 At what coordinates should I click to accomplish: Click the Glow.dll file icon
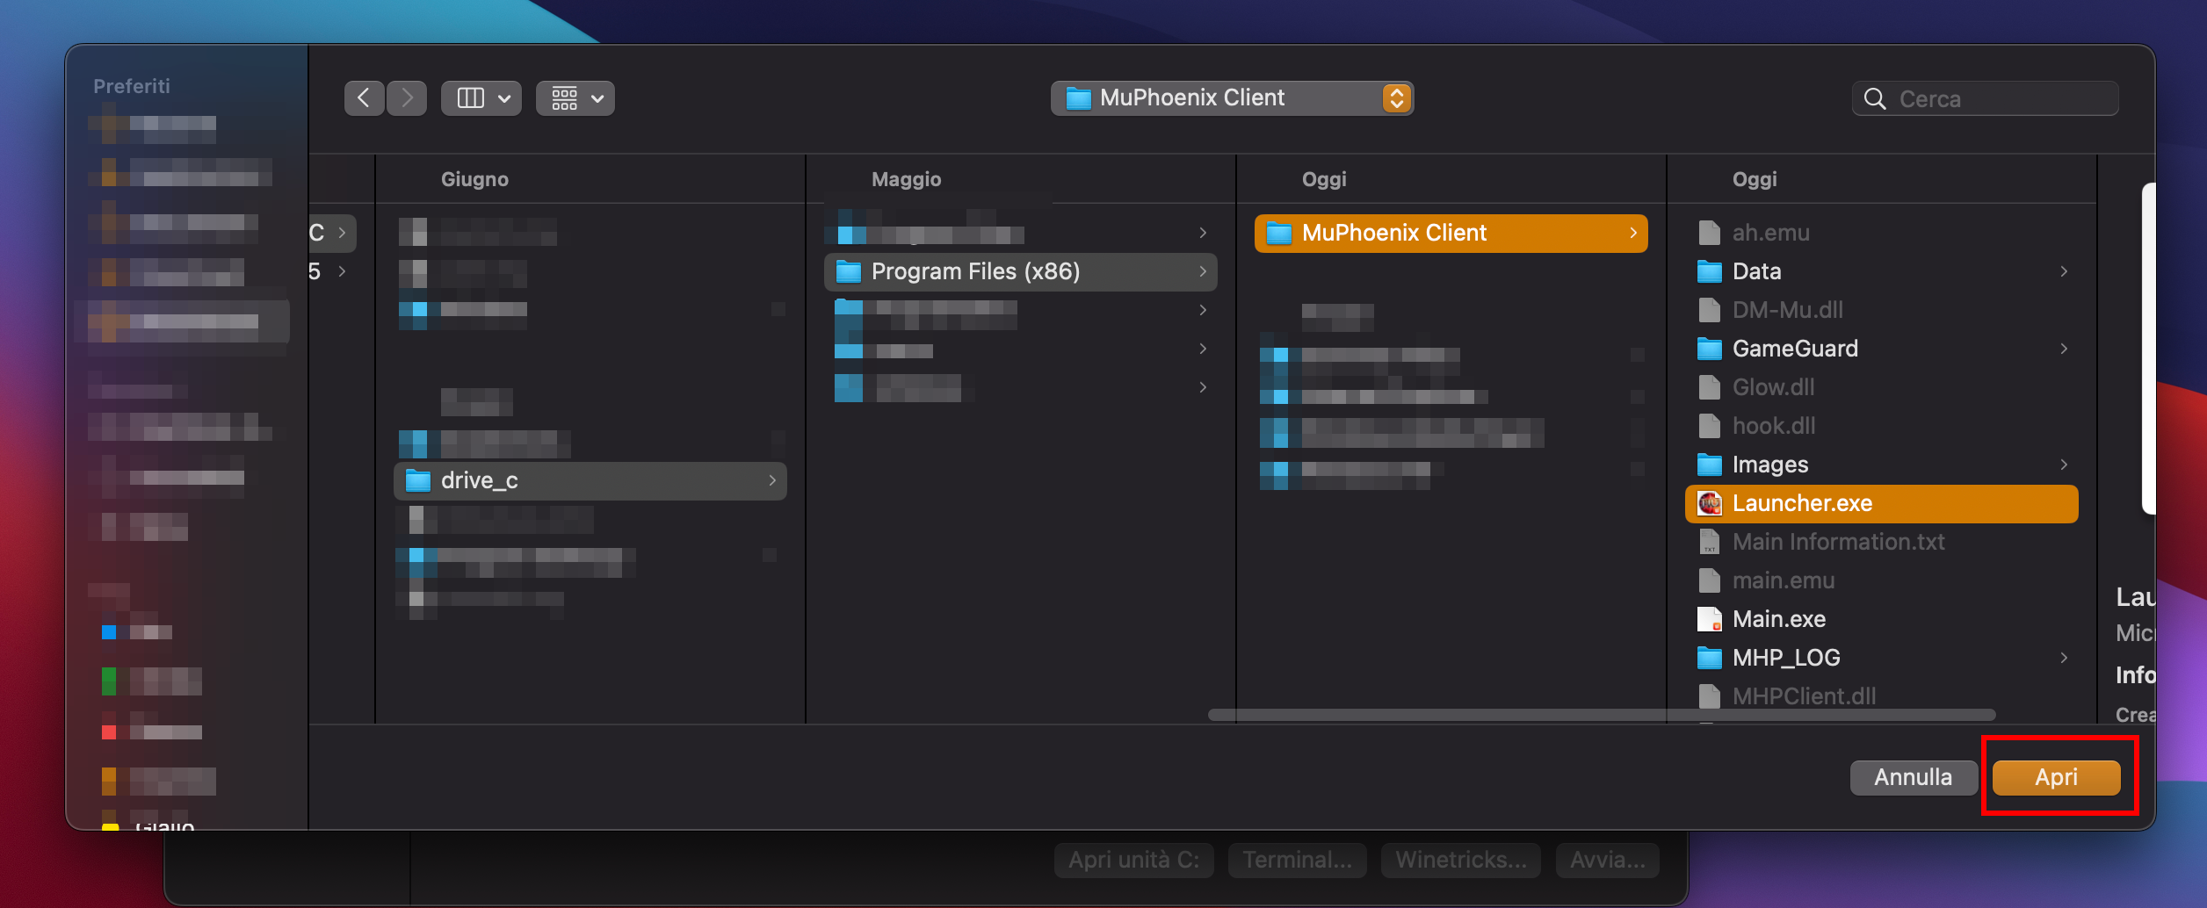(1710, 387)
